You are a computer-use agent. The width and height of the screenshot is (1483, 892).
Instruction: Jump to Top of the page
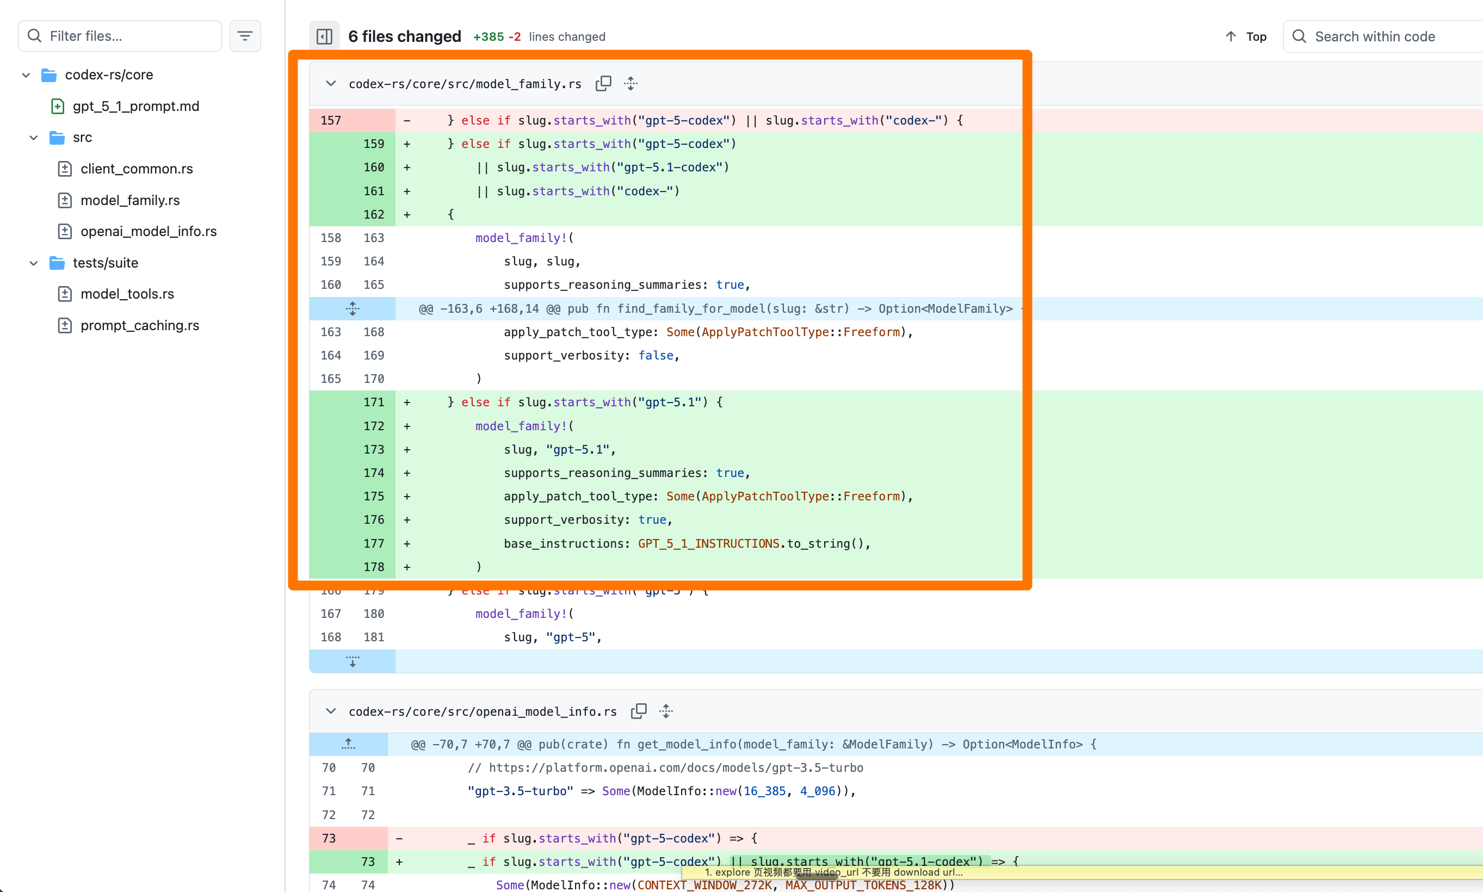tap(1246, 36)
